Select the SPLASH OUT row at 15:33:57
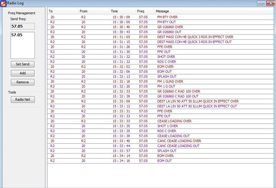Viewport: 276px width, 188px height. (160, 151)
